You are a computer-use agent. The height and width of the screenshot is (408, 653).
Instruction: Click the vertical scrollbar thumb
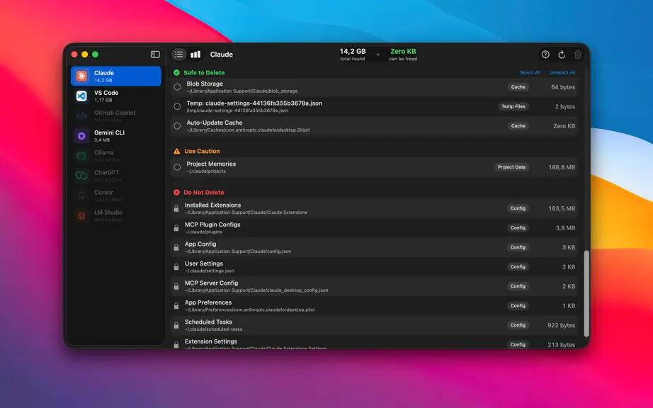click(586, 293)
